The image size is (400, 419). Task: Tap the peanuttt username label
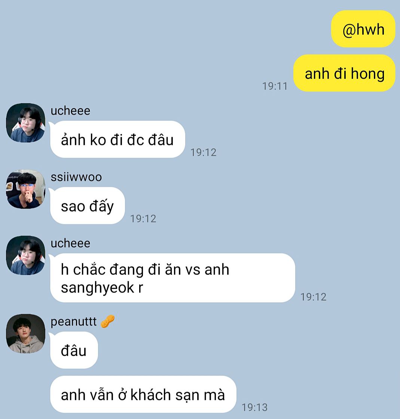point(74,322)
